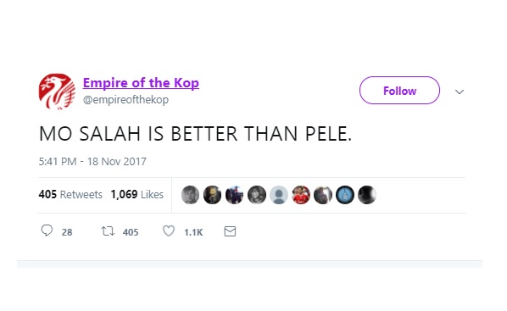
Task: Retweet using the retweet arrows icon
Action: point(108,231)
